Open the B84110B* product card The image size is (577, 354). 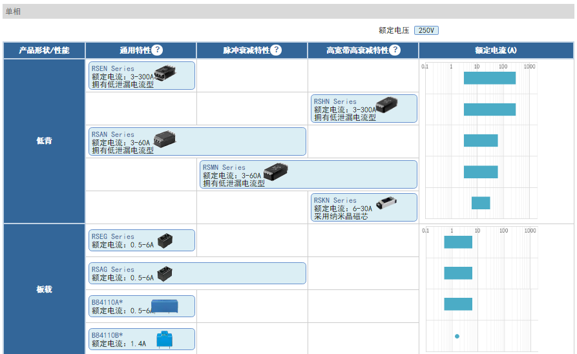[x=142, y=339]
